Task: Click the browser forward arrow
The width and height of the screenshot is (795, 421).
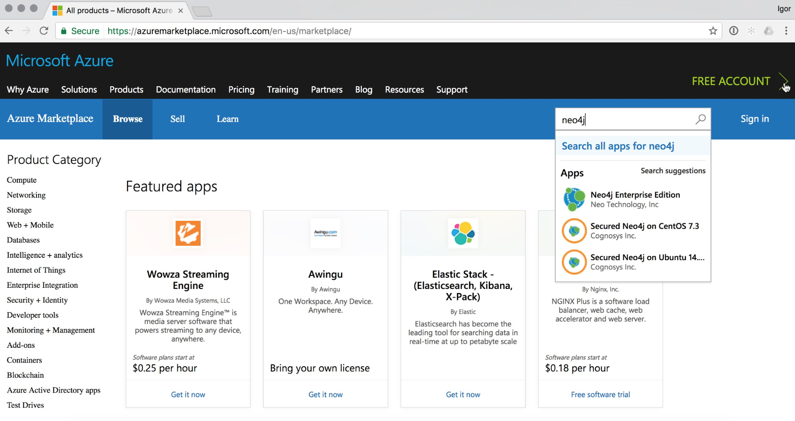Action: coord(26,31)
